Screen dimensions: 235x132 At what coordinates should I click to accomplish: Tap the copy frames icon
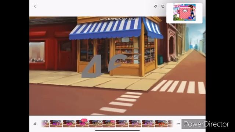163,6
